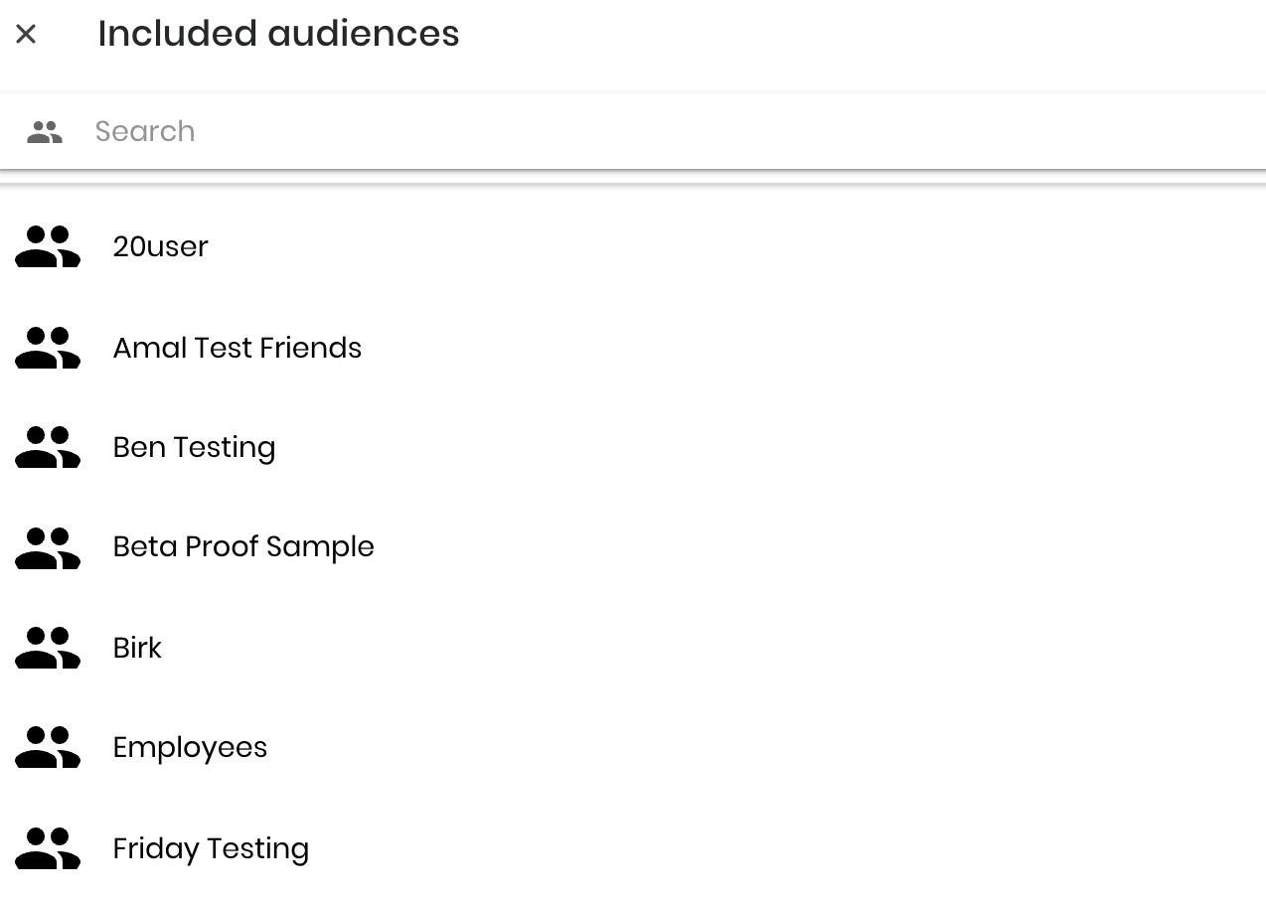The height and width of the screenshot is (900, 1266).
Task: Click the group icon beside Ben Testing
Action: point(48,447)
